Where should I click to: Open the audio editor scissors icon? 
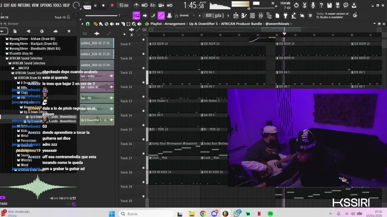(305, 5)
